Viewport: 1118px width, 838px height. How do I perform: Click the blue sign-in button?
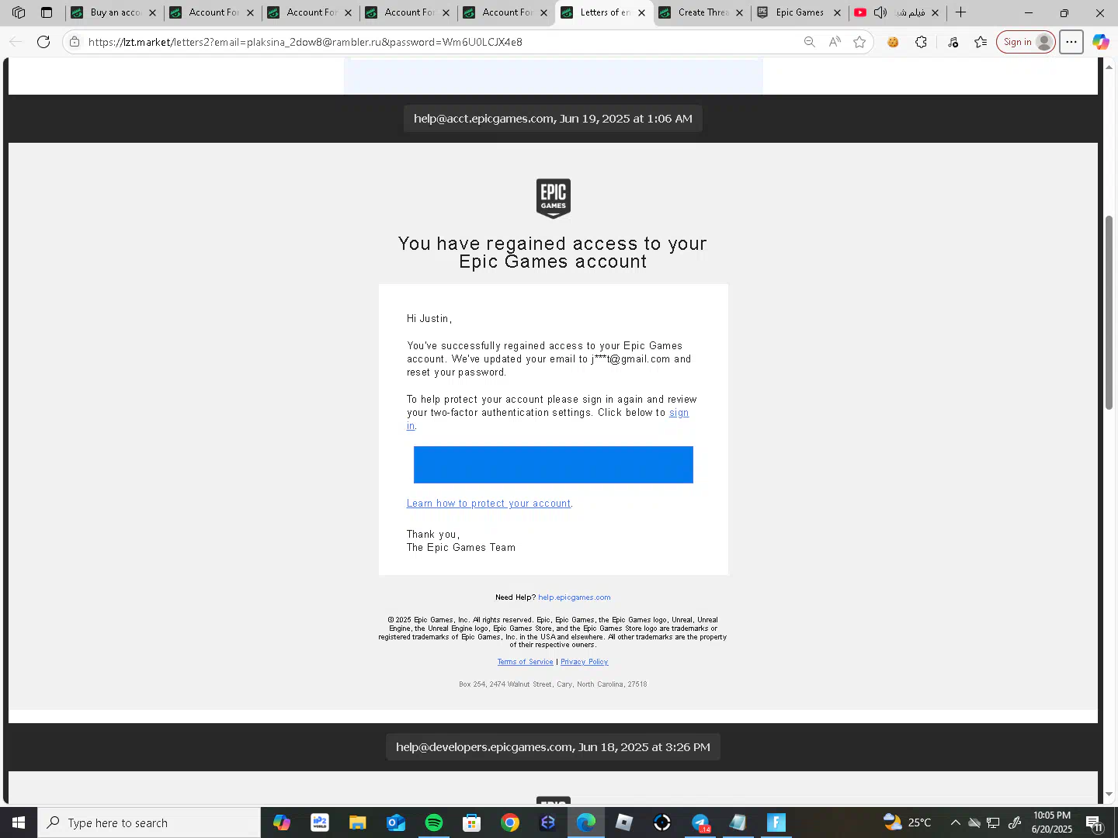(x=554, y=465)
